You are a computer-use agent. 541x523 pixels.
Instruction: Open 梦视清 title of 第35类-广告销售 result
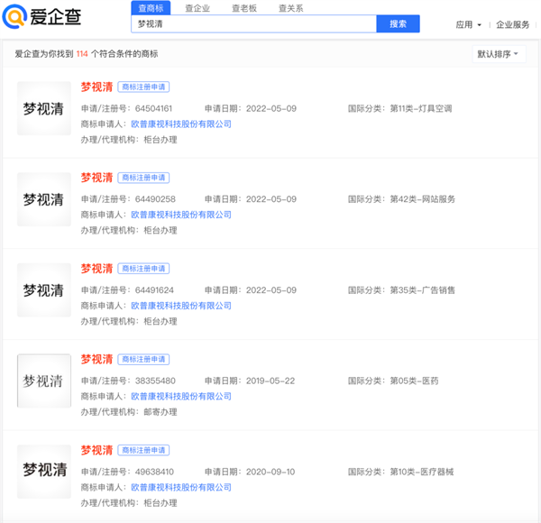[x=97, y=269]
